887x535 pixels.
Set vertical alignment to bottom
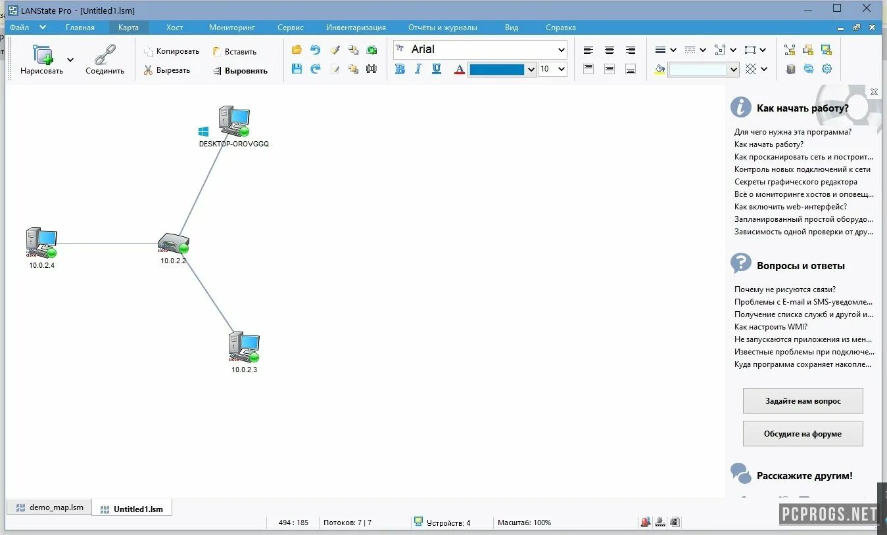(x=631, y=69)
